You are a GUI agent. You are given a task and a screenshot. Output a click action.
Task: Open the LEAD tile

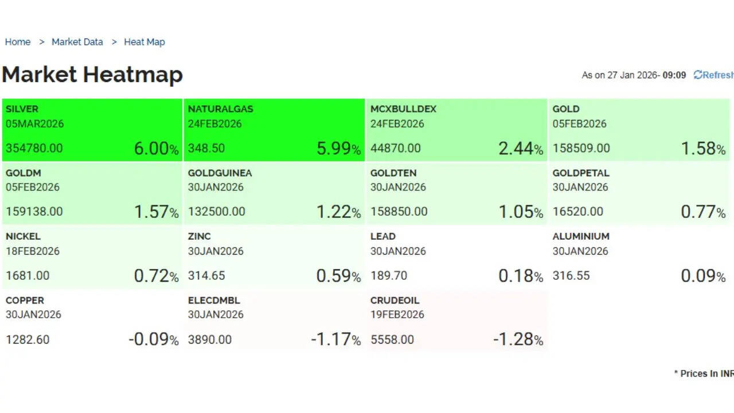click(456, 257)
